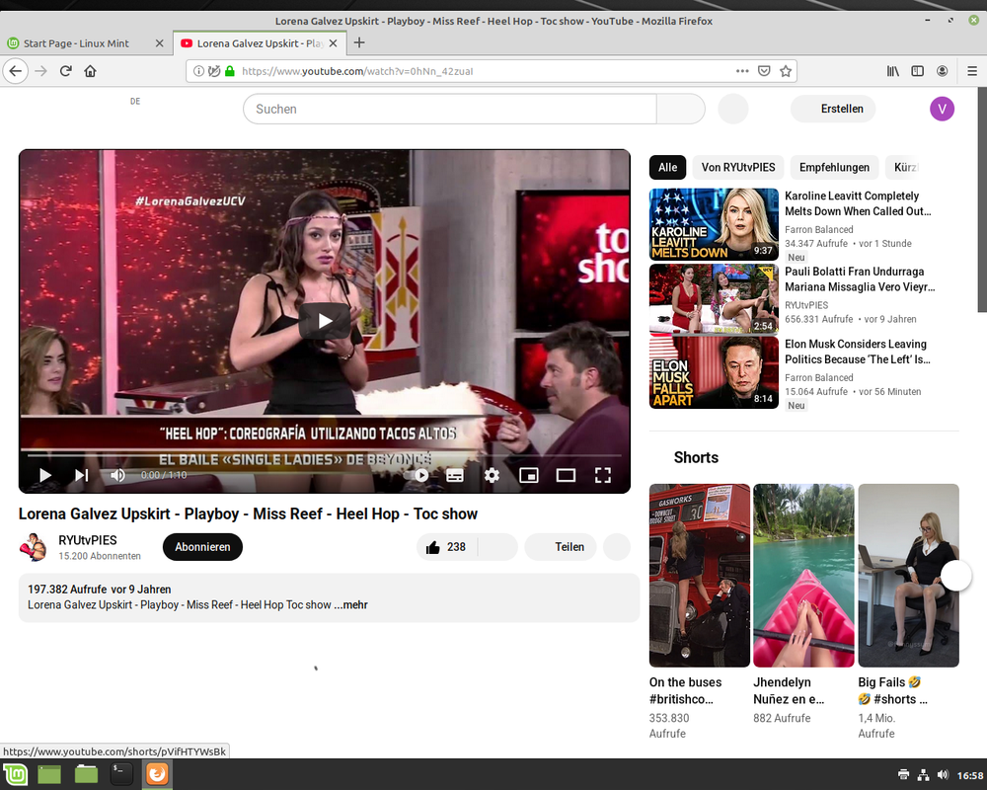Toggle theater mode in player

(566, 475)
